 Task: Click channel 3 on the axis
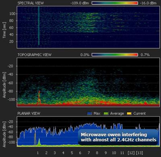[55, 153]
